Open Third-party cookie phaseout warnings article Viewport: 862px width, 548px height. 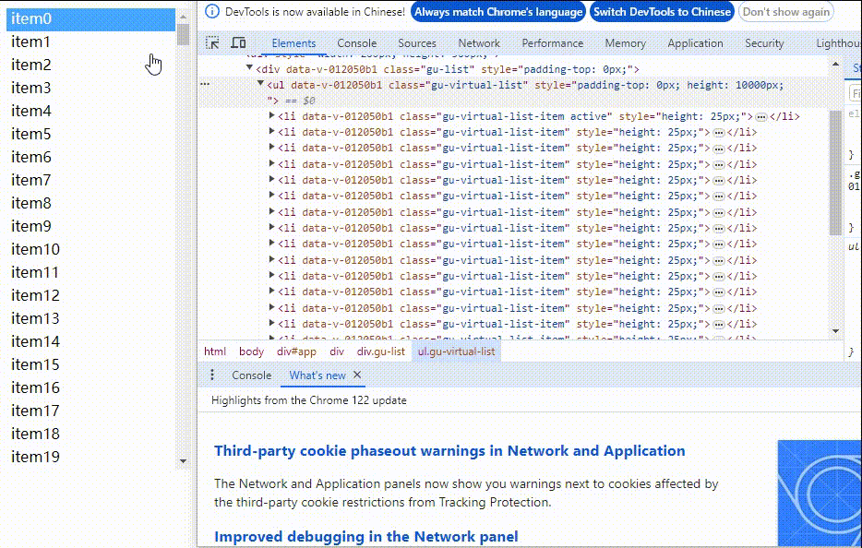tap(449, 451)
